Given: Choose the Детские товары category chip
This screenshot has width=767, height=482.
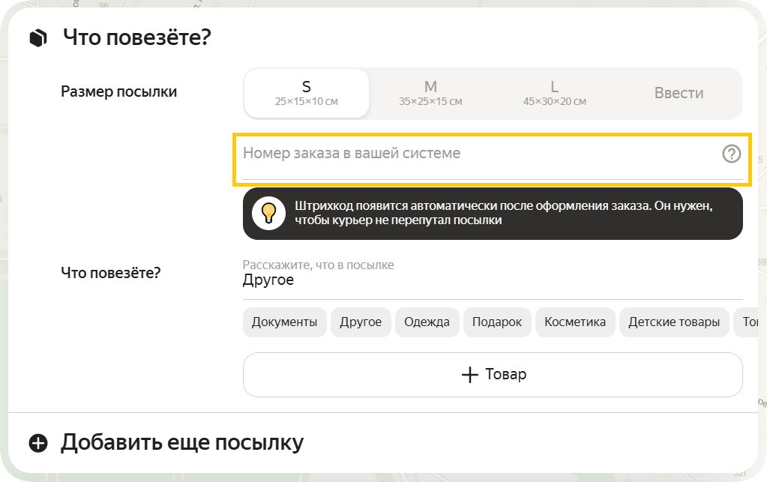Looking at the screenshot, I should pyautogui.click(x=674, y=322).
